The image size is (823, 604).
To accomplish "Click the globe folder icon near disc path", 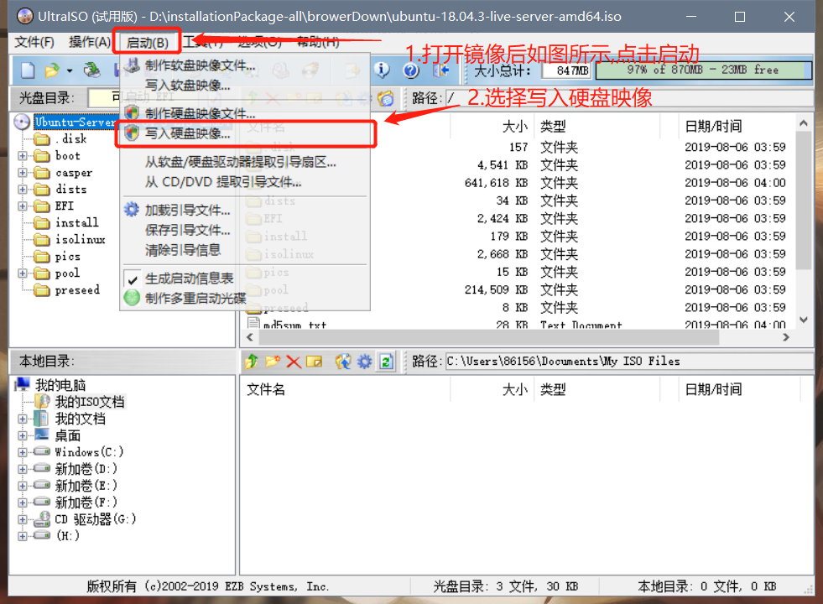I will tap(386, 98).
